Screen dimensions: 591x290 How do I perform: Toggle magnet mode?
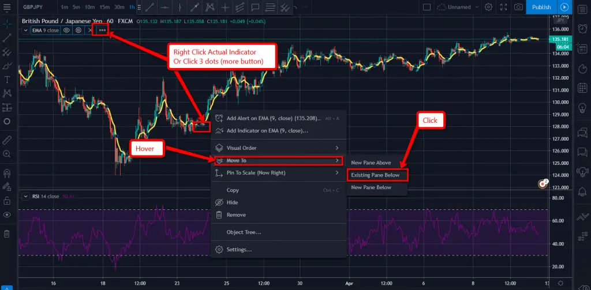tap(7, 173)
